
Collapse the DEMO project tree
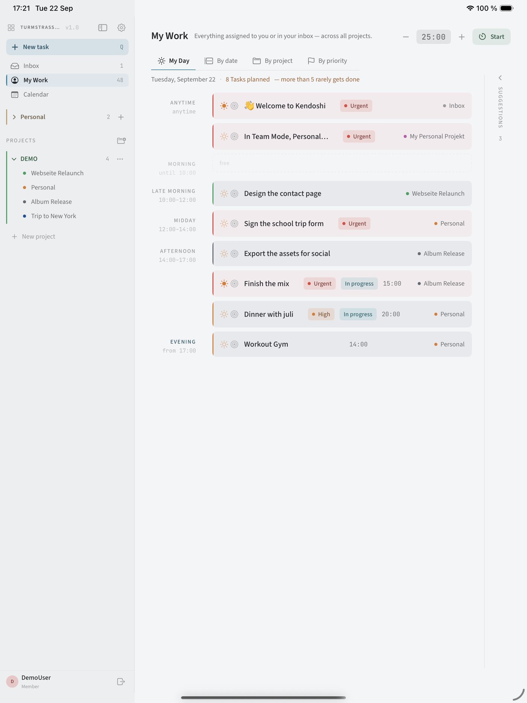(14, 159)
